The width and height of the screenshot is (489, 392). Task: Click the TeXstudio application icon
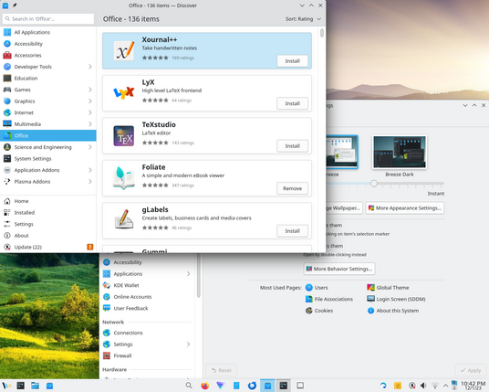(x=124, y=136)
